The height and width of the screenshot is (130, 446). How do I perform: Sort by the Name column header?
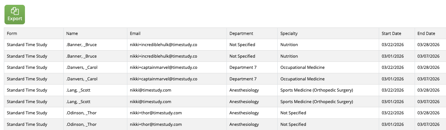tap(95, 33)
